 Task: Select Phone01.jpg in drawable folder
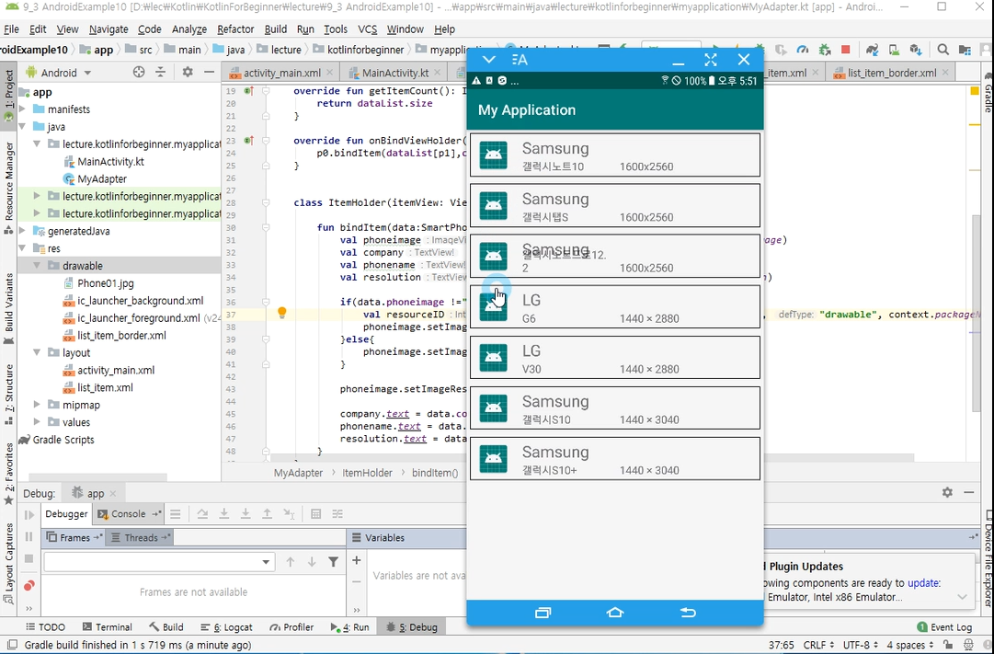pos(105,283)
